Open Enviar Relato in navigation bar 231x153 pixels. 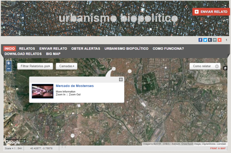click(x=53, y=48)
